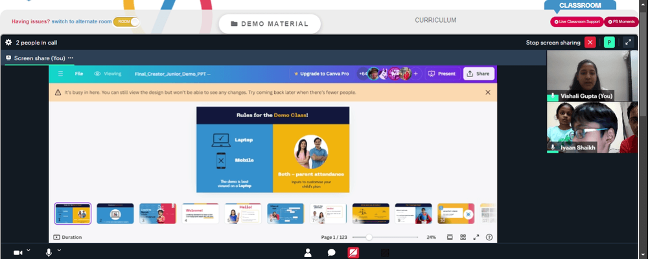Open call settings gear icon
The height and width of the screenshot is (259, 648).
[8, 42]
